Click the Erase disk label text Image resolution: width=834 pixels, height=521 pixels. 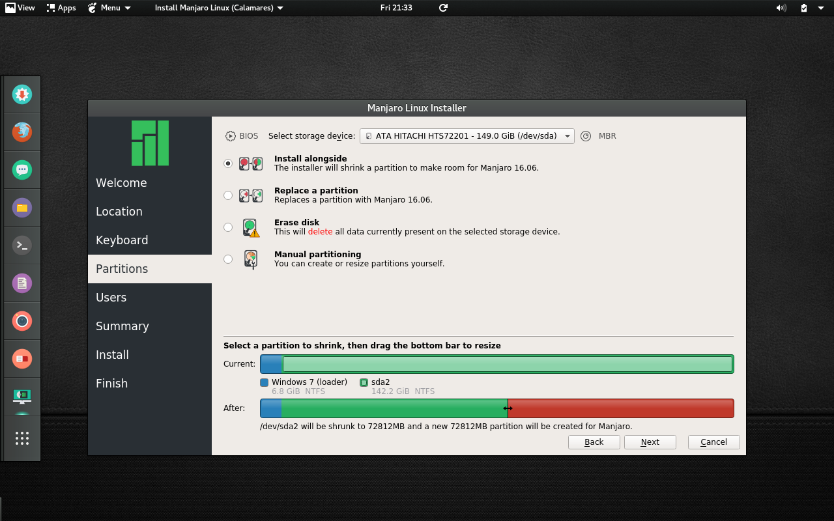click(296, 223)
